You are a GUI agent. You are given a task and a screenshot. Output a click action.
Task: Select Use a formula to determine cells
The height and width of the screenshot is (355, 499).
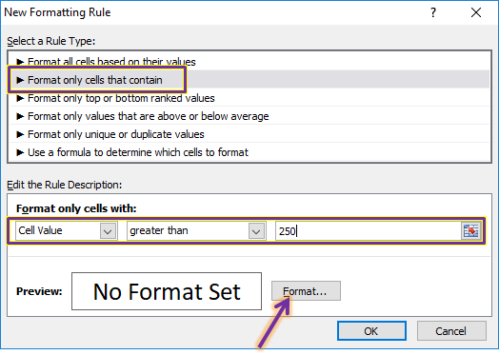click(249, 152)
